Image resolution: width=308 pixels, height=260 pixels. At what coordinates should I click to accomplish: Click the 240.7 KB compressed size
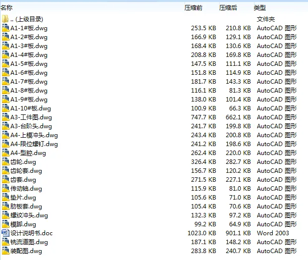click(238, 251)
